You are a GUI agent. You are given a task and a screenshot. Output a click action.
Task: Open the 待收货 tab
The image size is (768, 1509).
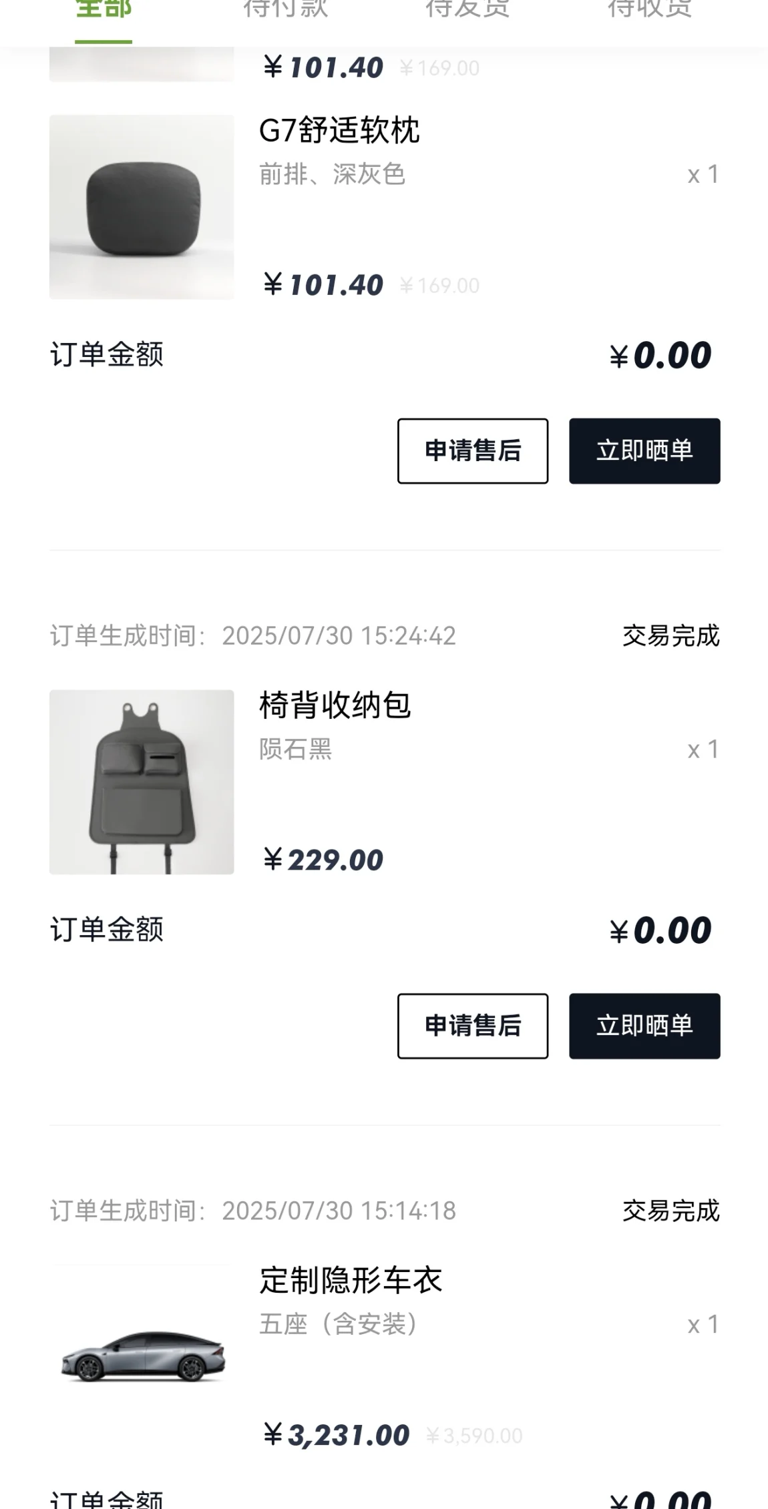(x=650, y=10)
